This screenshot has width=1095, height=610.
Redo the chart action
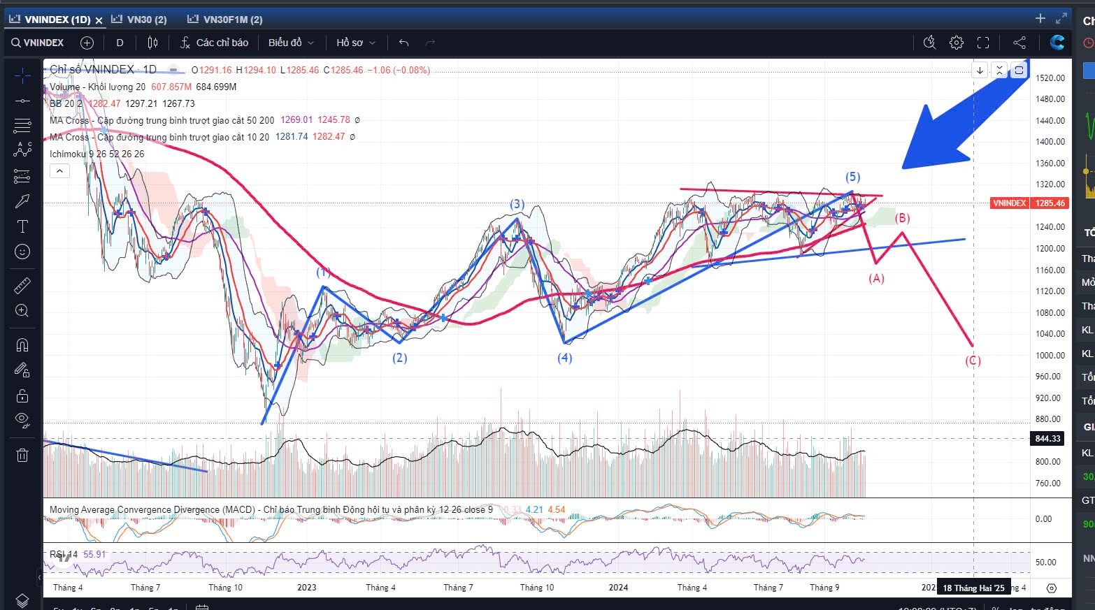(x=430, y=43)
